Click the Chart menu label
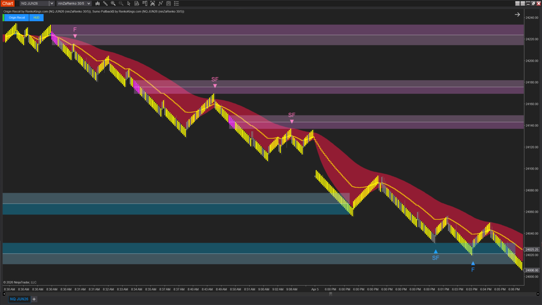The height and width of the screenshot is (305, 542). click(8, 3)
